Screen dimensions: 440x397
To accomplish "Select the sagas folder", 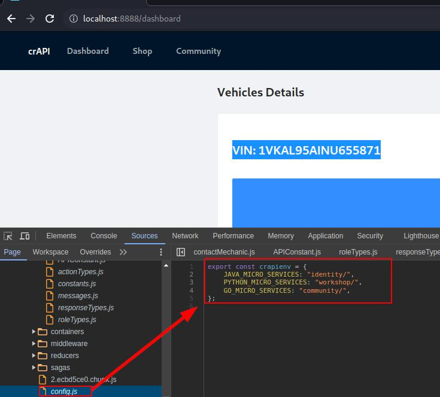I will click(x=60, y=368).
